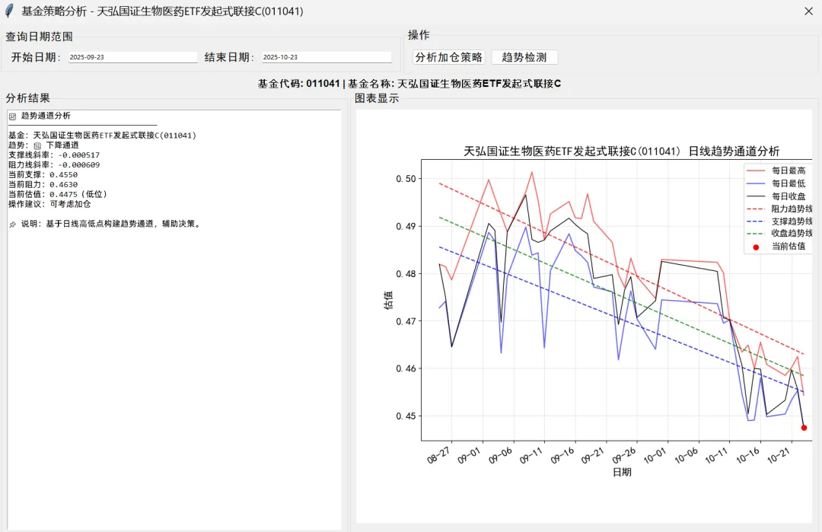Screen dimensions: 822x532
Task: Click the 当前阻力: 0.4630 line
Action: 43,184
